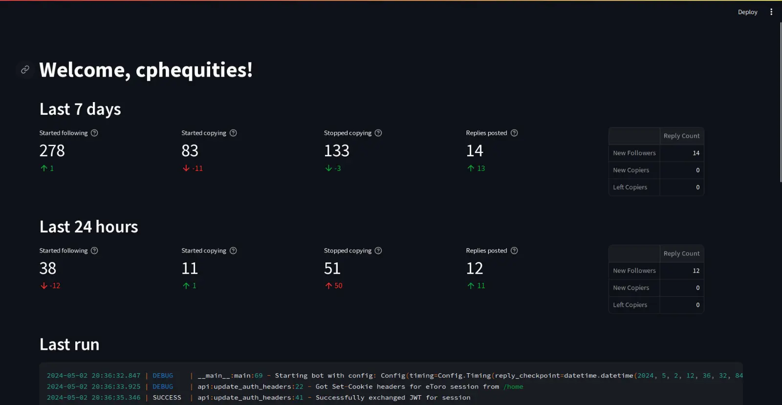Viewport: 782px width, 405px height.
Task: Click Reply Count header in Last 7 days table
Action: 681,136
